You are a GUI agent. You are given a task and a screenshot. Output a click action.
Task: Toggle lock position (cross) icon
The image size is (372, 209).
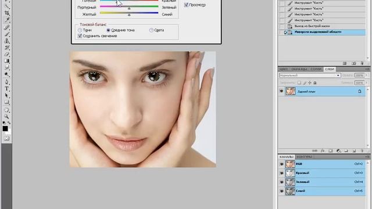310,82
